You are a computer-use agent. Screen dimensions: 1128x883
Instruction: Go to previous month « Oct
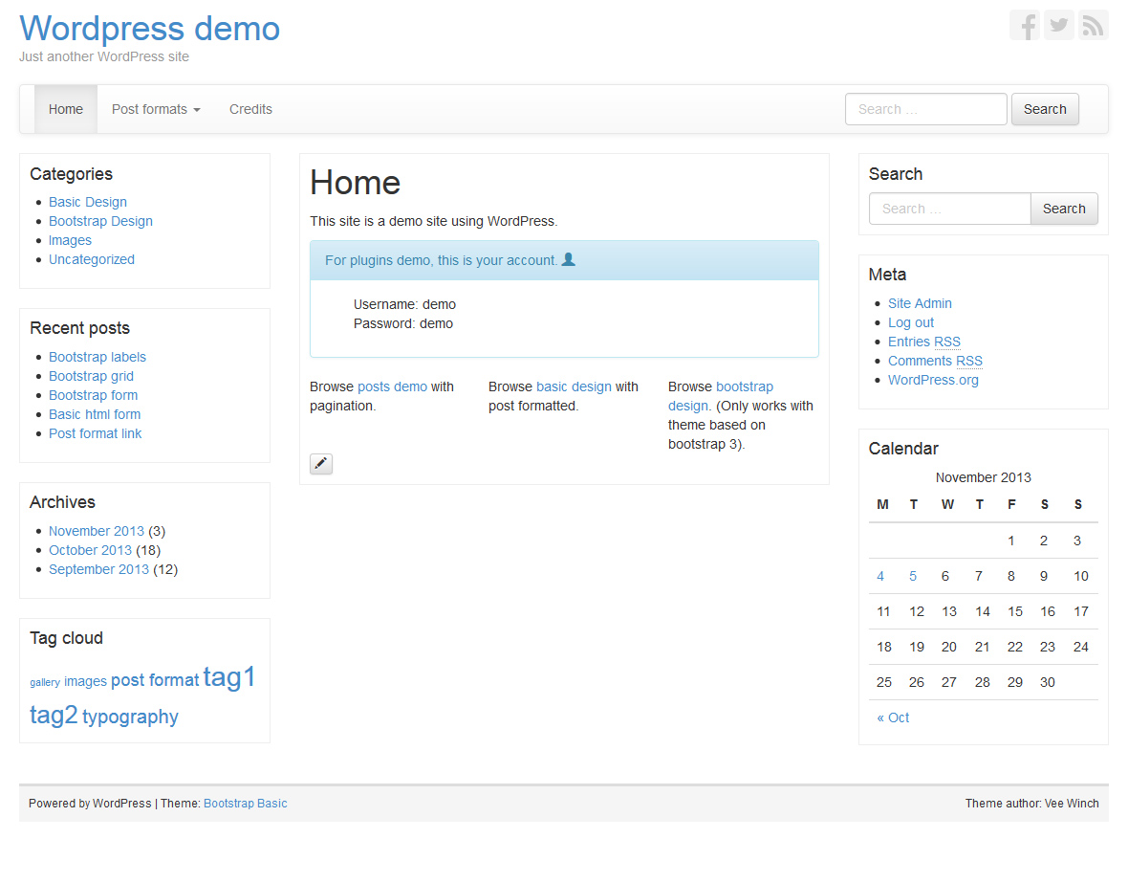pyautogui.click(x=893, y=717)
